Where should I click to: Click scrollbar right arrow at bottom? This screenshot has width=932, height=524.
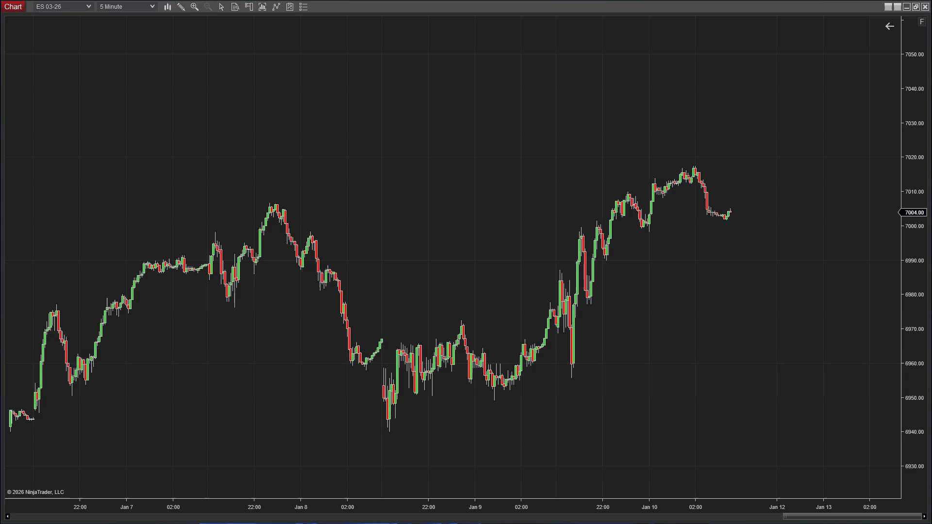tap(924, 516)
